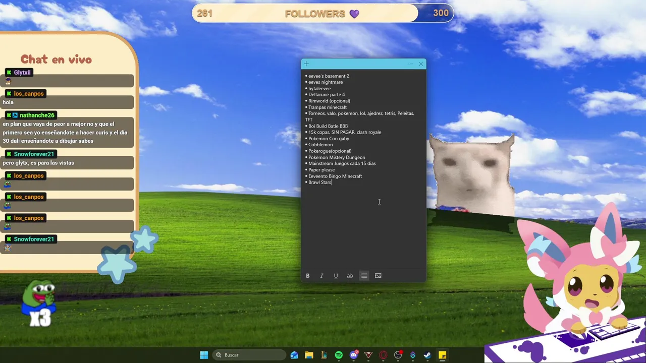Select Sticky Notes icon in taskbar
This screenshot has width=646, height=363.
pos(442,355)
